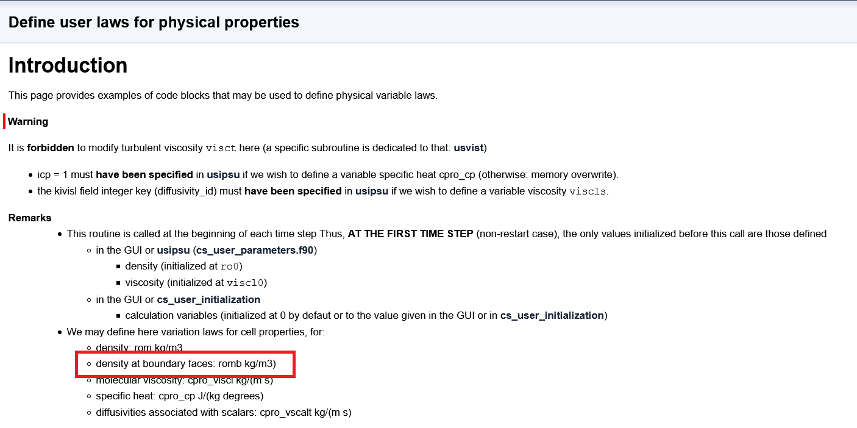The image size is (857, 428).
Task: Click the 'diffusivities associated with scalars' item
Action: (223, 412)
